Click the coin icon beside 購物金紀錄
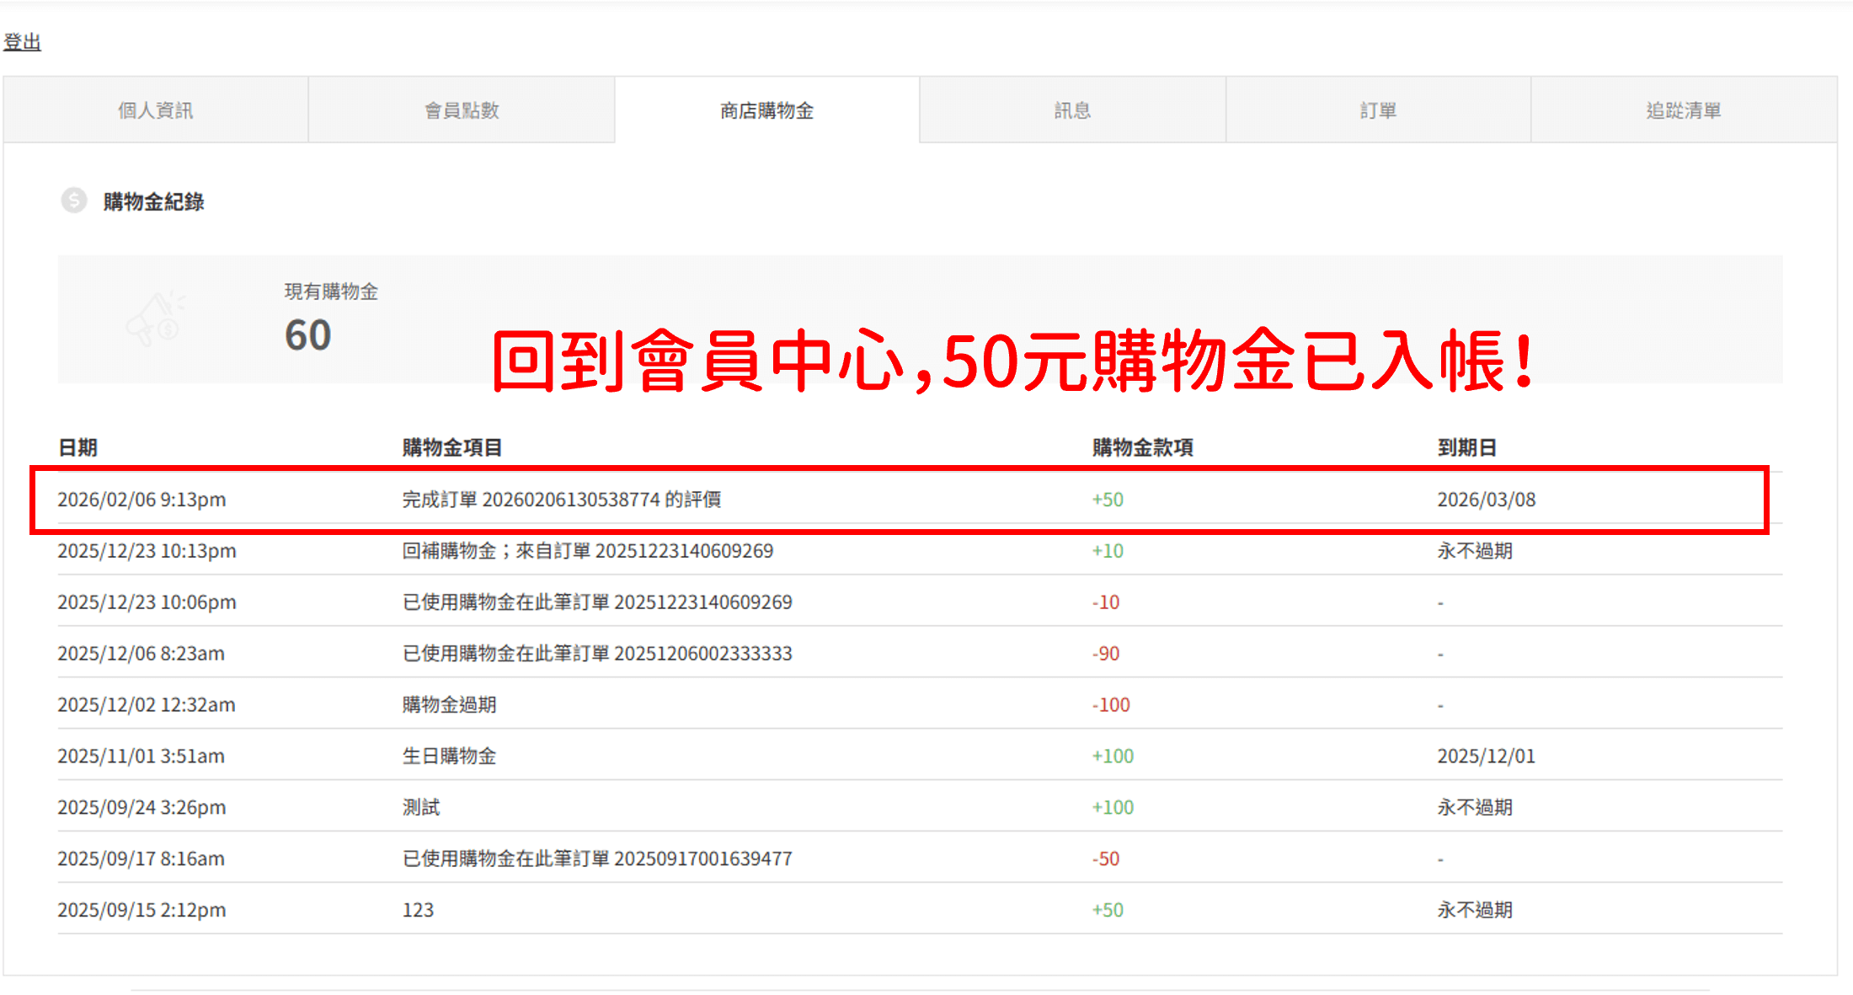The image size is (1853, 995). 74,201
